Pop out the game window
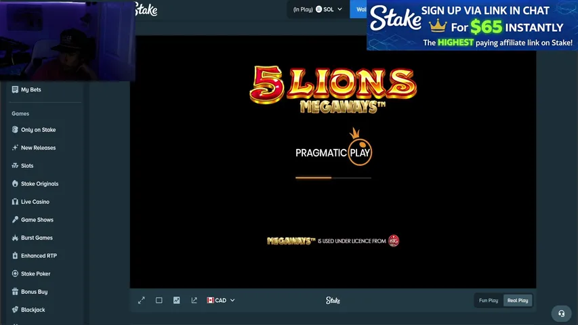Image resolution: width=578 pixels, height=325 pixels. click(x=194, y=301)
